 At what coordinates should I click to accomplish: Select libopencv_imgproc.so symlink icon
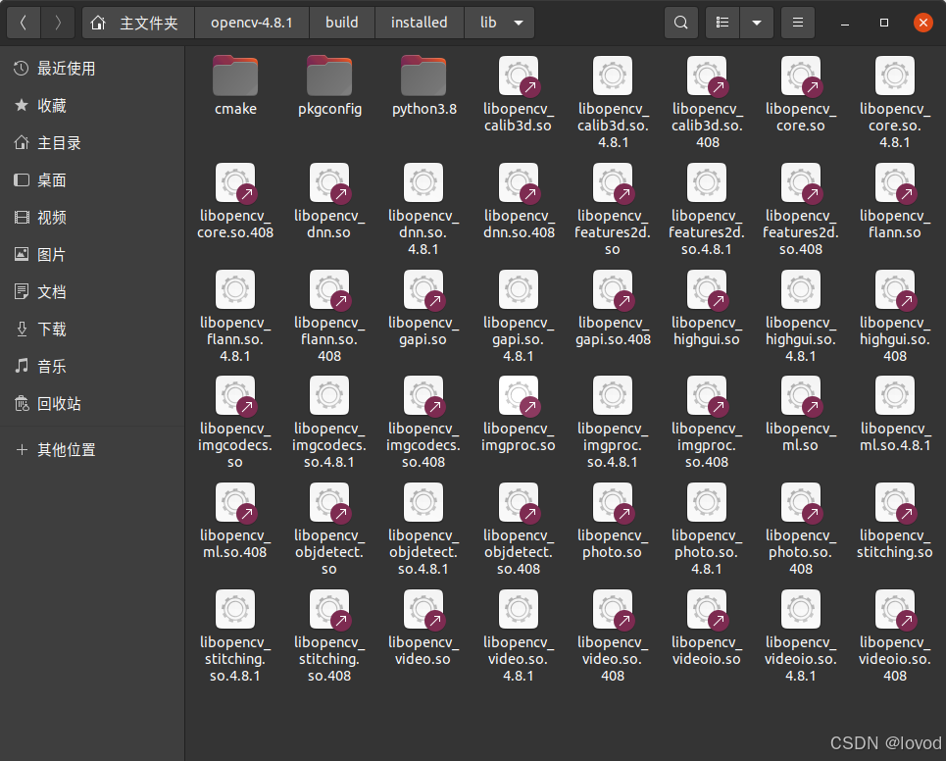(519, 396)
